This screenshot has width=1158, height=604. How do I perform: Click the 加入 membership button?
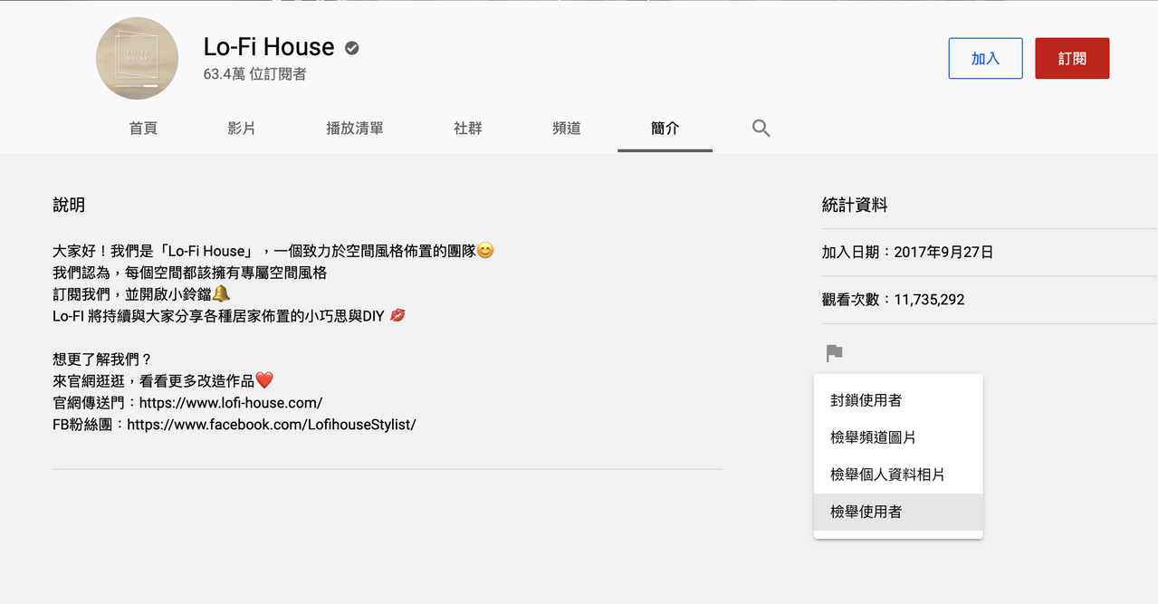click(x=985, y=58)
